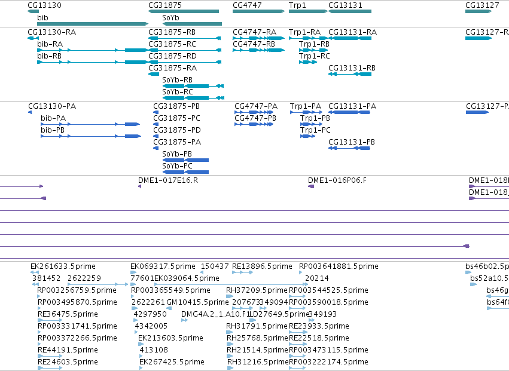Select the SoYb-RC transcript label
This screenshot has height=371, width=509.
click(x=178, y=92)
